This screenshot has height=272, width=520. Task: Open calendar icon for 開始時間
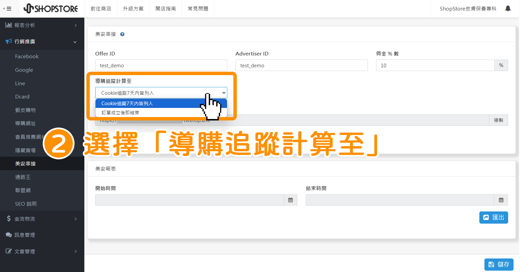pyautogui.click(x=290, y=200)
